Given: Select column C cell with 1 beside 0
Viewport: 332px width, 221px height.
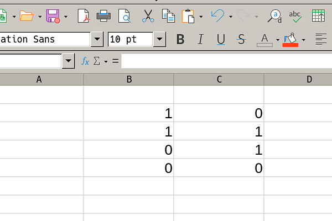Looking at the screenshot, I should (x=219, y=150).
